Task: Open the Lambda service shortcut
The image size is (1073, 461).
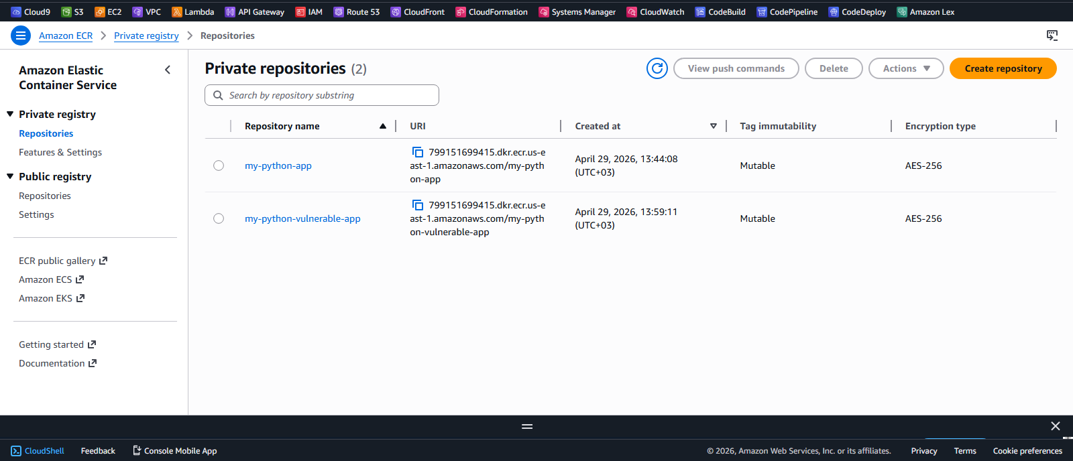Action: (x=192, y=11)
